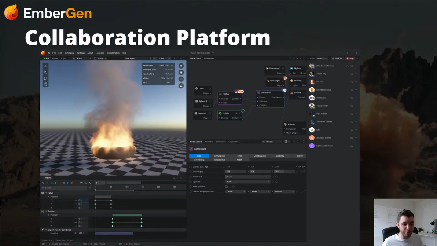Tick the Fast upscale checkbox
The height and width of the screenshot is (246, 437).
tap(226, 187)
